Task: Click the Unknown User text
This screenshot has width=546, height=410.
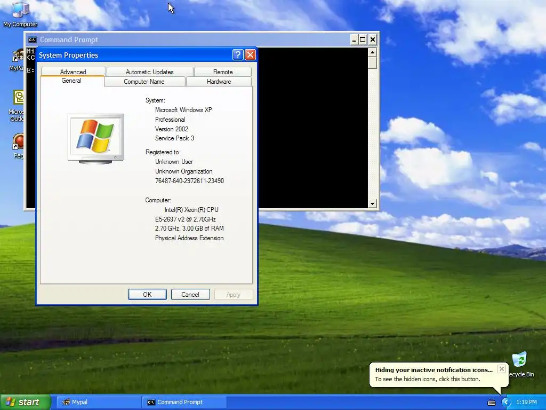Action: coord(174,162)
